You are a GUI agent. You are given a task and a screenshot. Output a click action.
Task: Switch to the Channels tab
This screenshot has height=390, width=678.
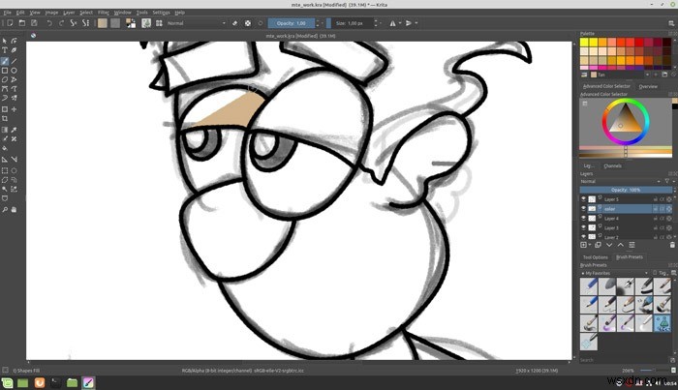(x=612, y=165)
